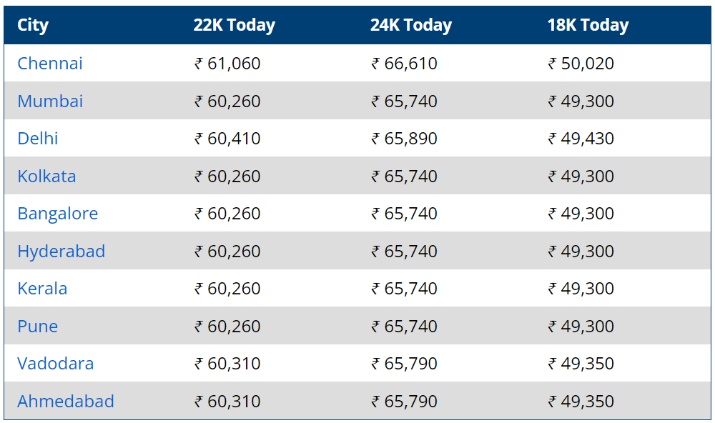Select Chennai's 22K price ₹ 61,060
Screen dimensions: 715x423
[227, 64]
